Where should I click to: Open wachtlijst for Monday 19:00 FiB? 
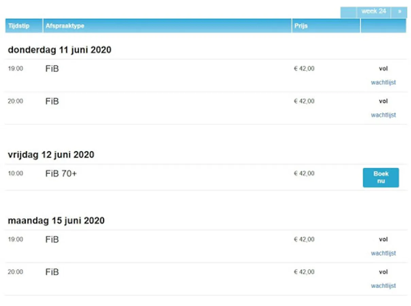click(x=383, y=253)
